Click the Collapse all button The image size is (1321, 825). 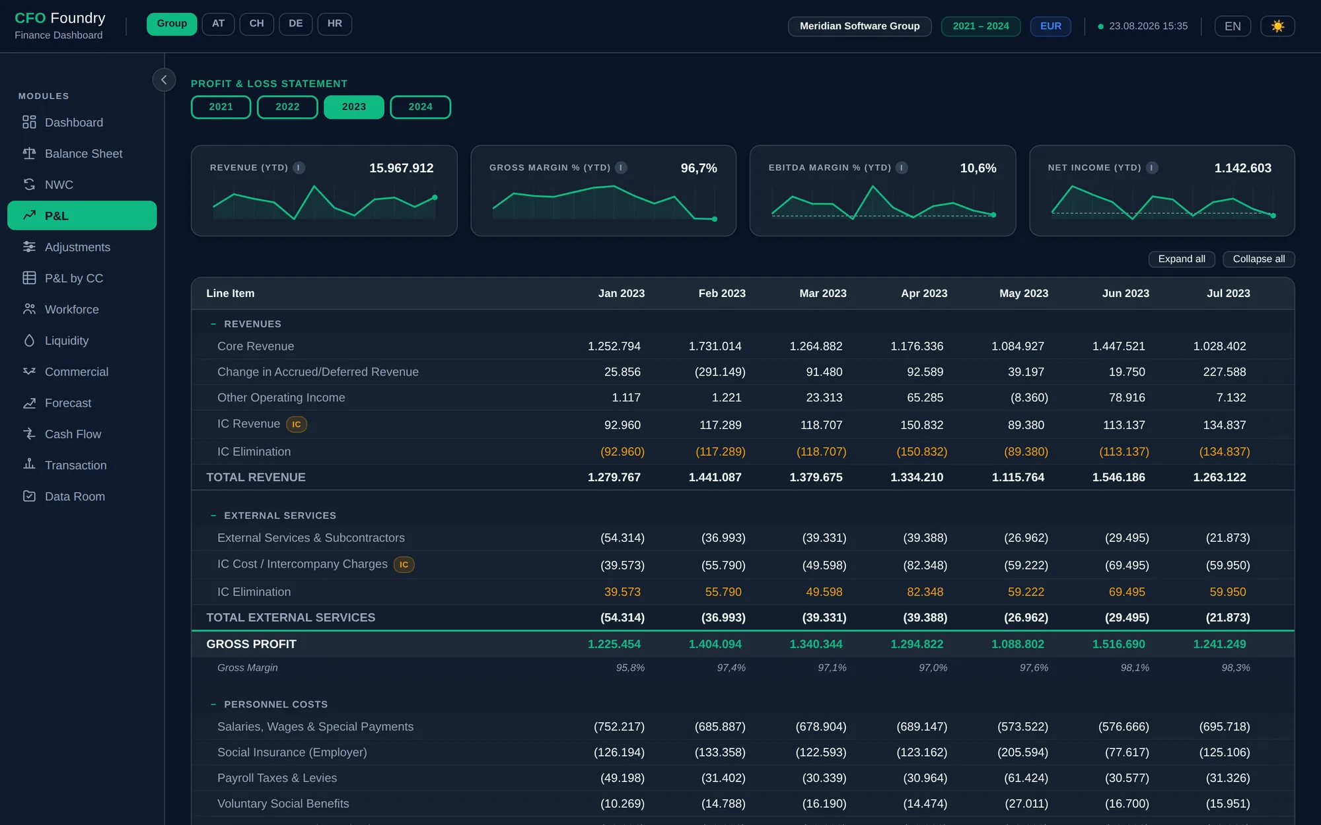coord(1258,259)
